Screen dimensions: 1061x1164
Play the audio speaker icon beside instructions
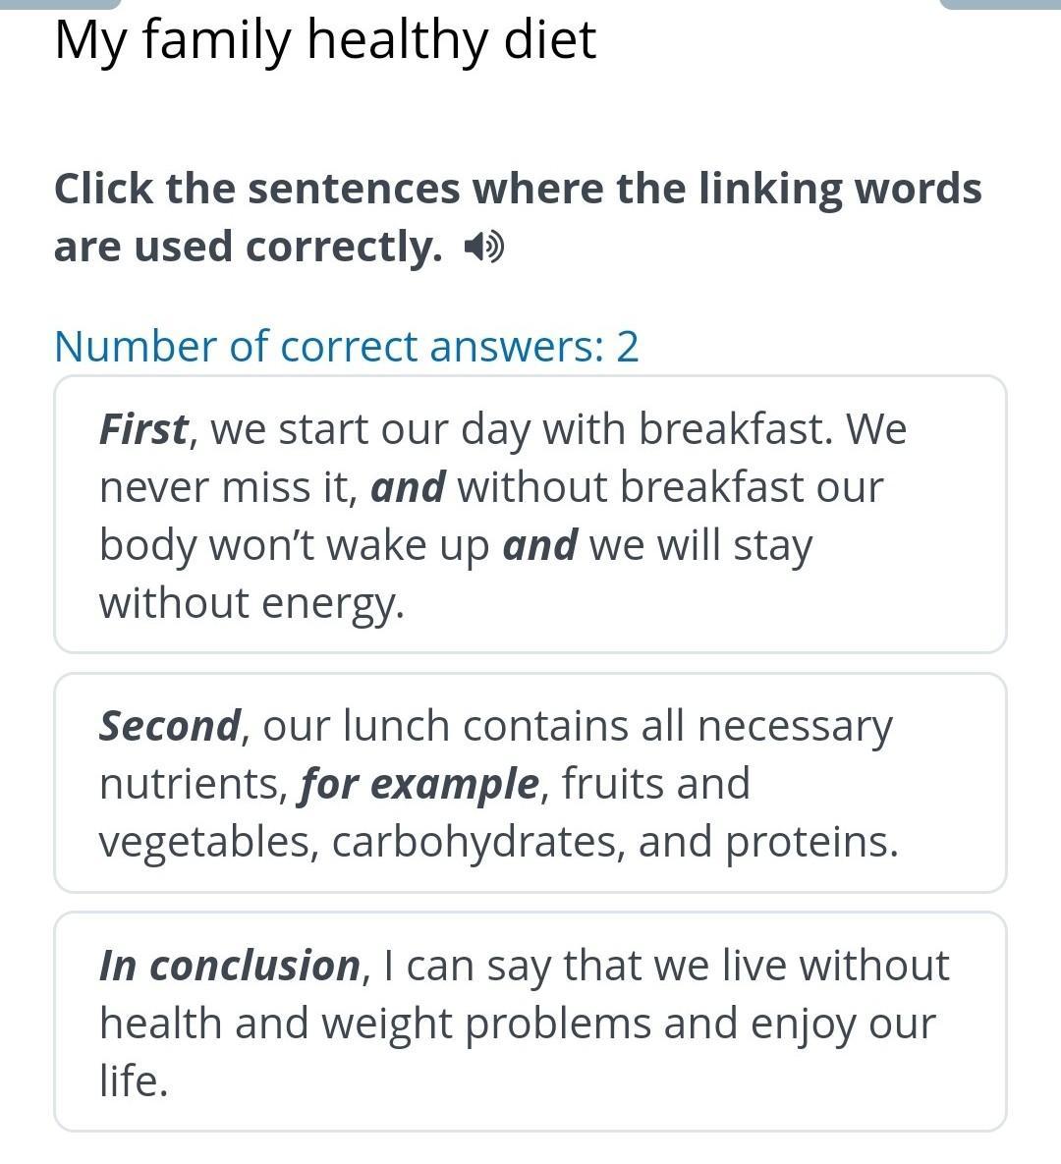coord(484,248)
